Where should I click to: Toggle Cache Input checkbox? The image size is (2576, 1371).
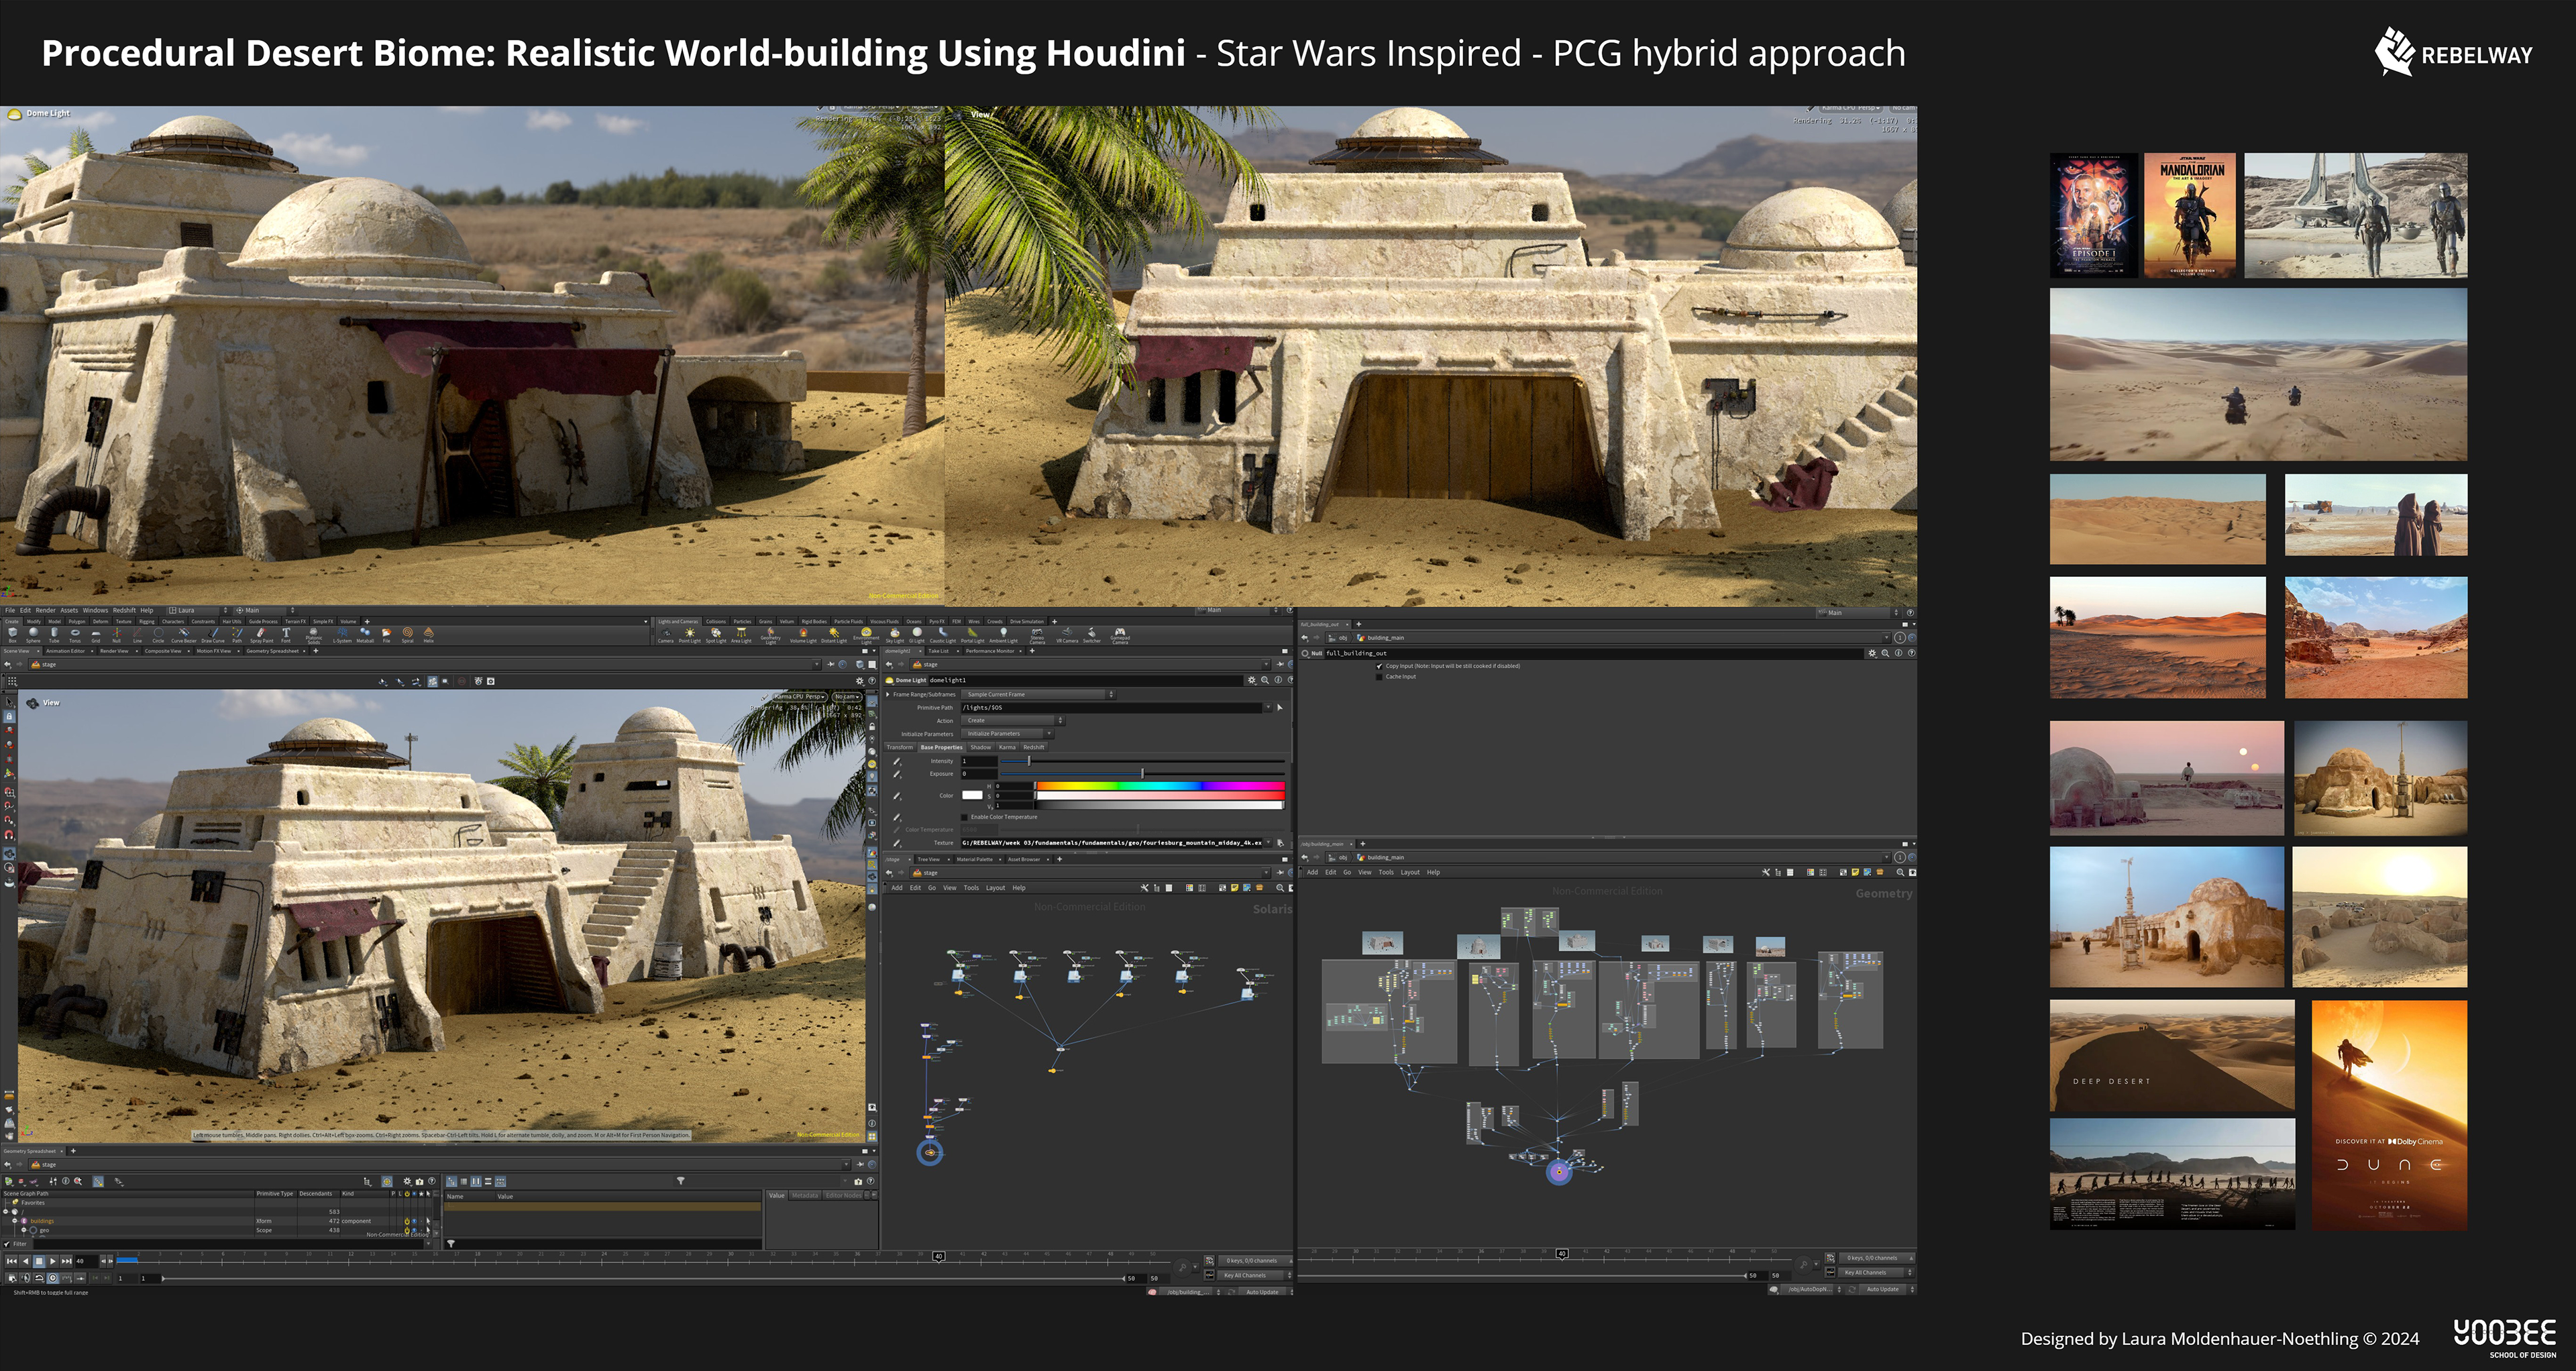1380,677
